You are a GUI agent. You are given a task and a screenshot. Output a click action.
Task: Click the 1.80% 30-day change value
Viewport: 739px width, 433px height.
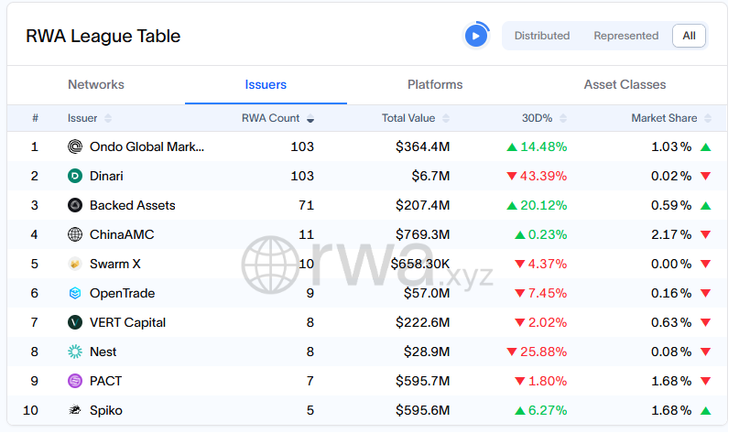point(548,381)
